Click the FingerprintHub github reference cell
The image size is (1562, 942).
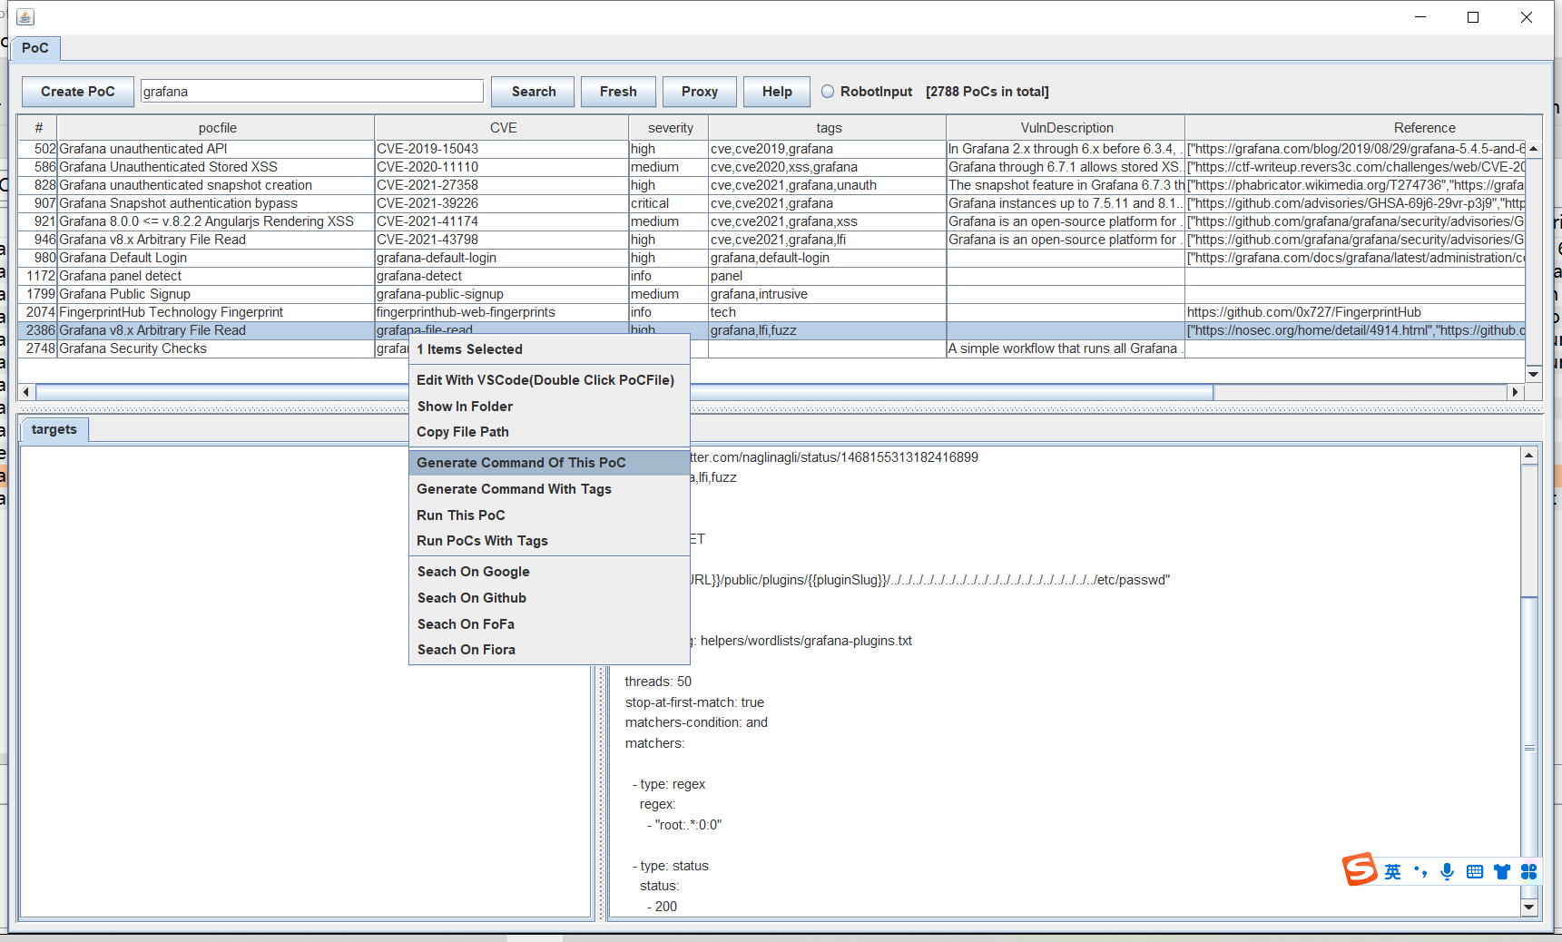[x=1355, y=312]
